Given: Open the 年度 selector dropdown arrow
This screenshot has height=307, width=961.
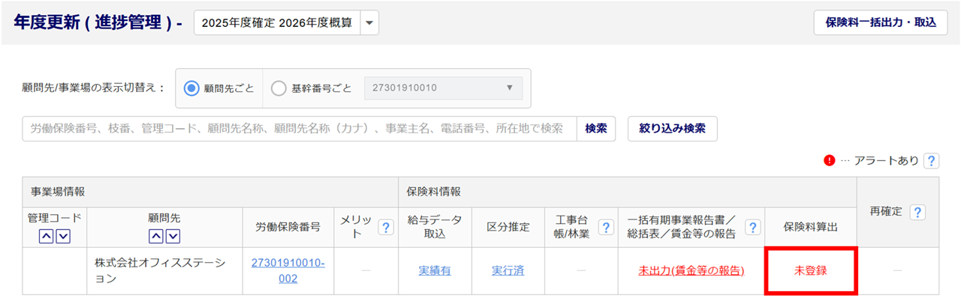Looking at the screenshot, I should [369, 22].
